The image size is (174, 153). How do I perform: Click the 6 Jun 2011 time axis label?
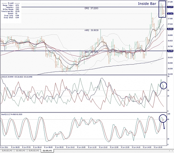[4, 147]
